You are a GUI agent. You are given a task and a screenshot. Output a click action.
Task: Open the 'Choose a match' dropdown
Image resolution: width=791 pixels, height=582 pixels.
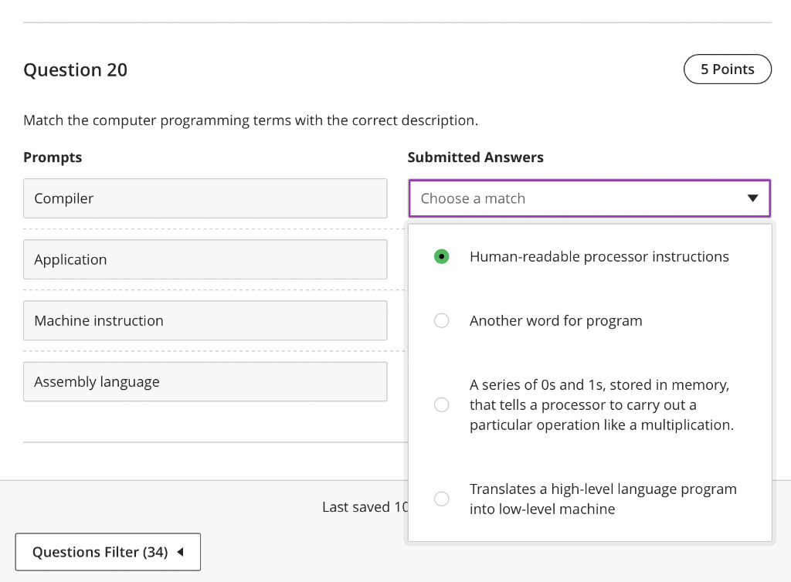pos(589,198)
